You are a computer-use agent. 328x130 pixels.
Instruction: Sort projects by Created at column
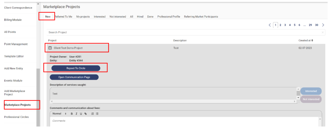pyautogui.click(x=306, y=40)
